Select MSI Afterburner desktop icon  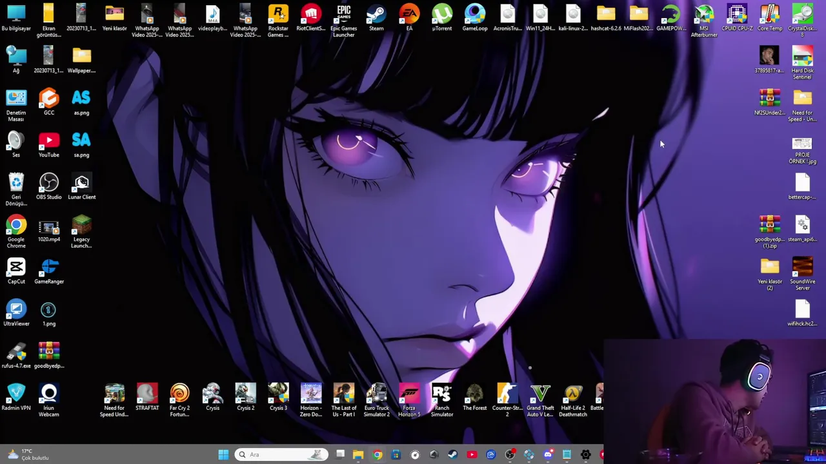coord(704,21)
